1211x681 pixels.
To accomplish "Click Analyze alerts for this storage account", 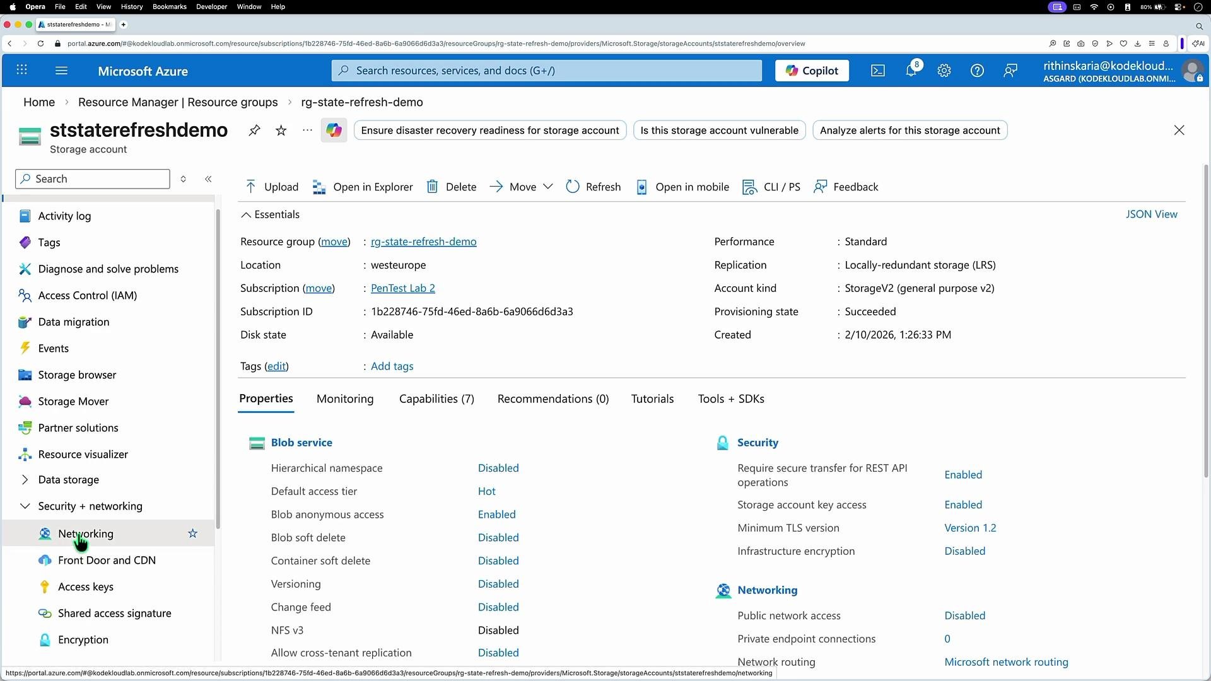I will click(910, 131).
